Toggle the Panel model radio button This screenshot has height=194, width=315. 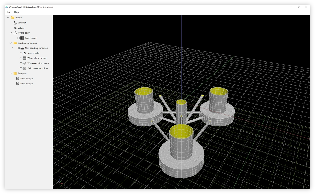[x=19, y=38]
